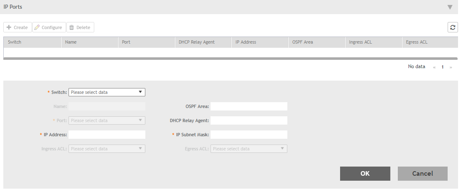
Task: Click the Delete trash button
Action: coord(80,27)
